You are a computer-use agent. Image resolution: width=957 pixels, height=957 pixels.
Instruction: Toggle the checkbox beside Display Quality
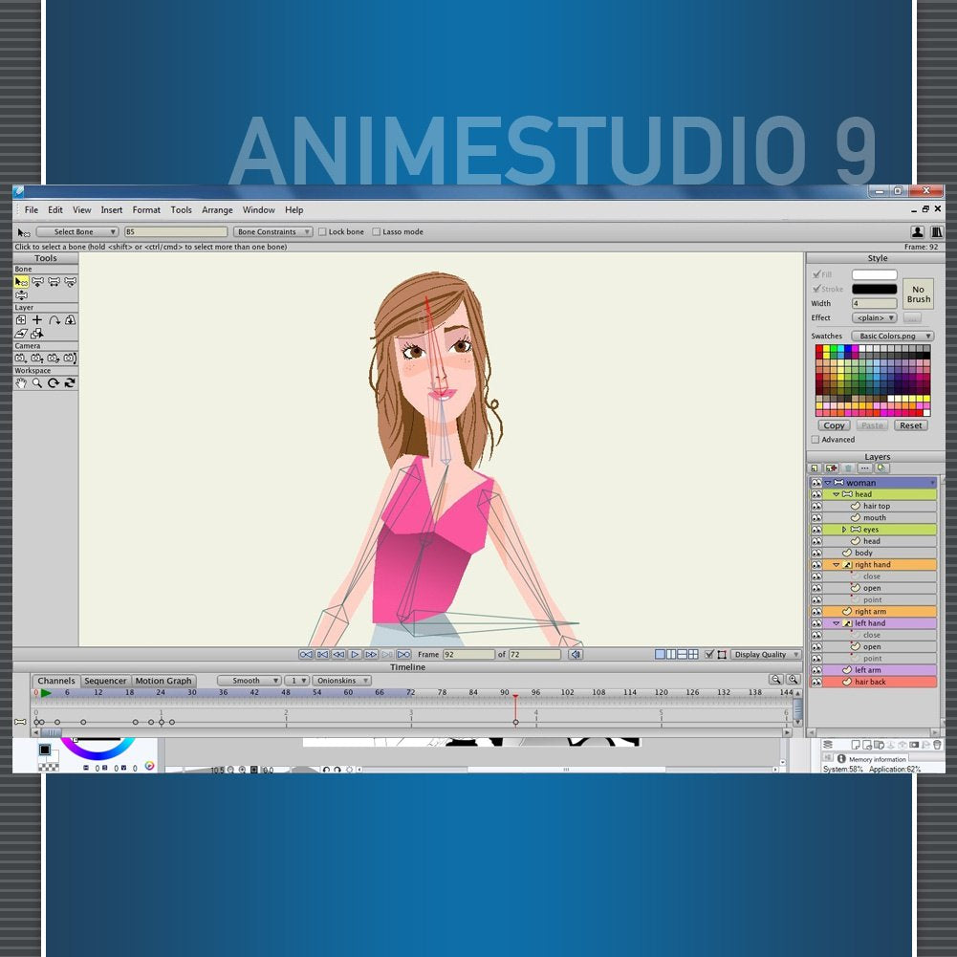[x=709, y=654]
